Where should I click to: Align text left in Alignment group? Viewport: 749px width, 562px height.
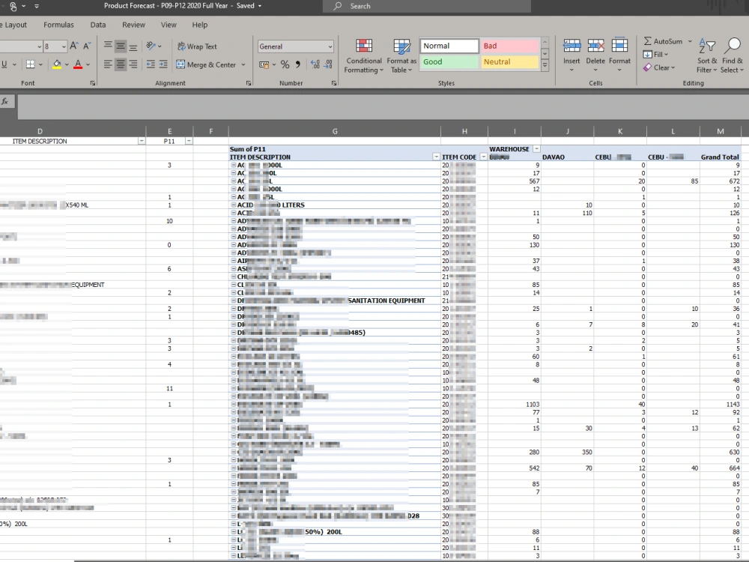pos(108,64)
